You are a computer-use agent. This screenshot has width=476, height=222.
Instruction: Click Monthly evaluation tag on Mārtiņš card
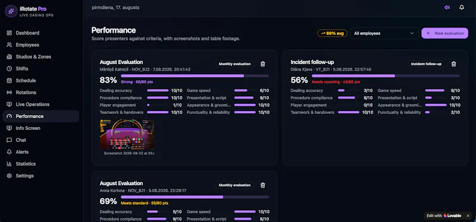pyautogui.click(x=234, y=64)
